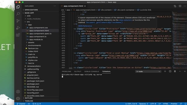Open the Manage gear icon
The image size is (187, 105).
(x=18, y=98)
